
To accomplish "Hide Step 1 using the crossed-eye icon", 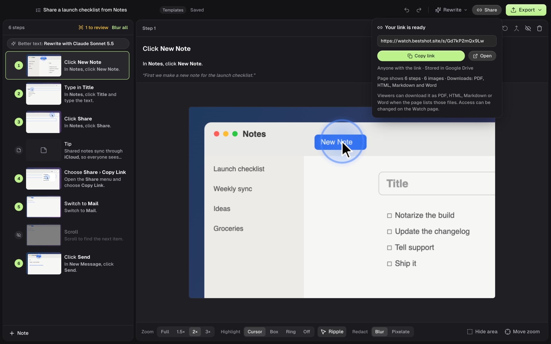I will pos(528,28).
